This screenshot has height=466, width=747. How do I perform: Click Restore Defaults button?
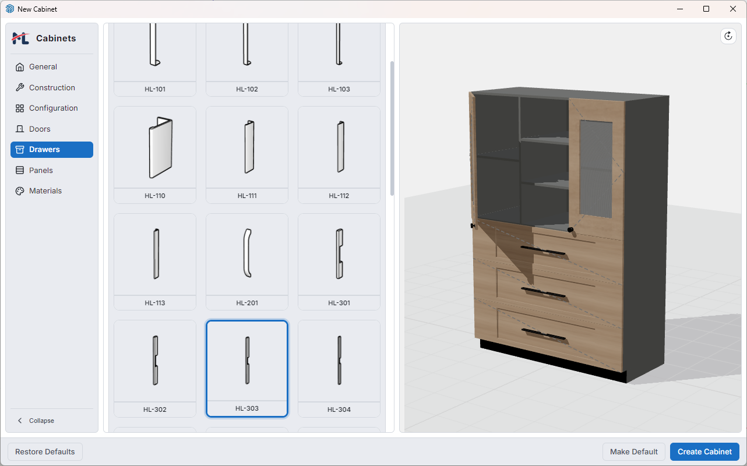[45, 451]
